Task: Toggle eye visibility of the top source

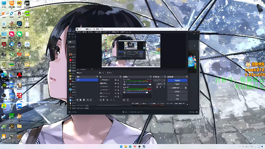Action: [x=116, y=80]
